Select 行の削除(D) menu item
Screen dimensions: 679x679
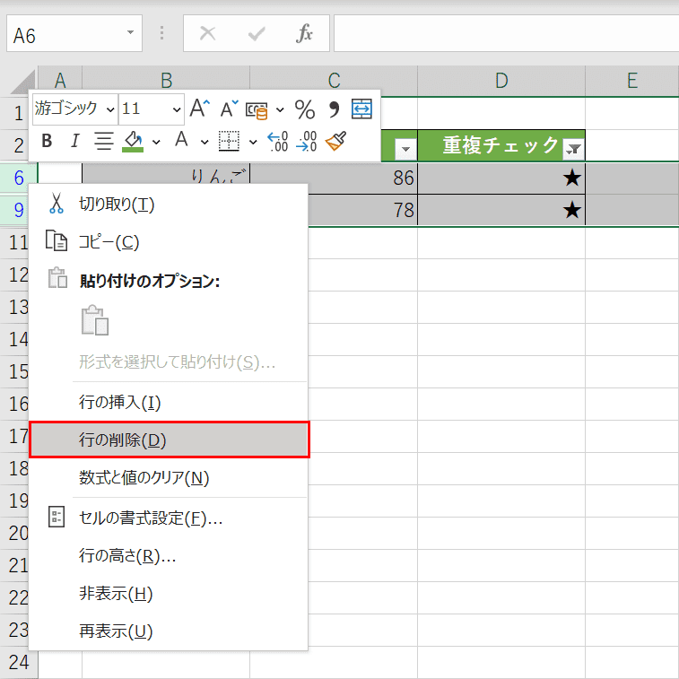170,440
